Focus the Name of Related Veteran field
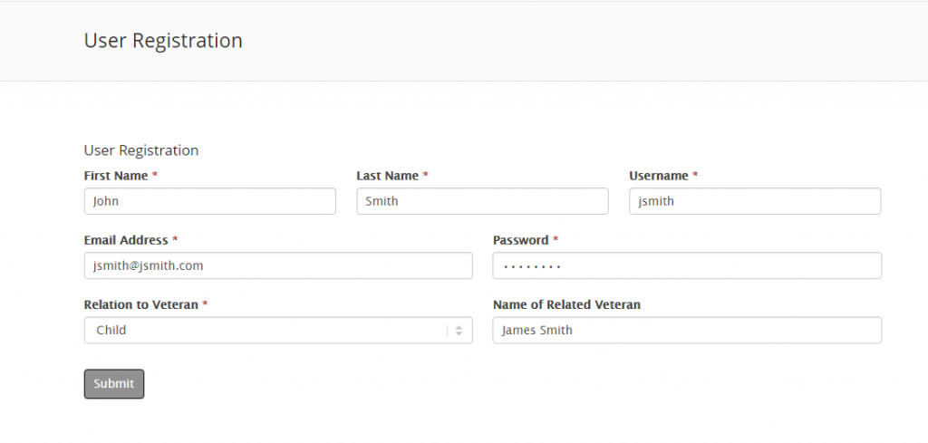 point(687,330)
